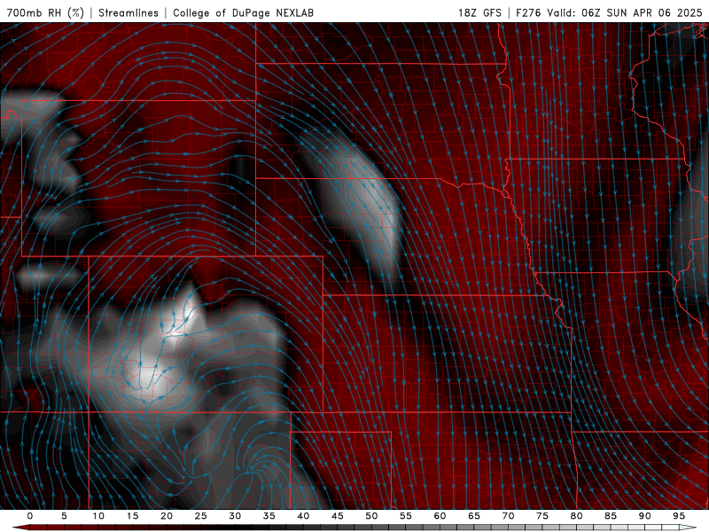The height and width of the screenshot is (532, 709).
Task: Click the "10" color scale label
Action: point(98,516)
